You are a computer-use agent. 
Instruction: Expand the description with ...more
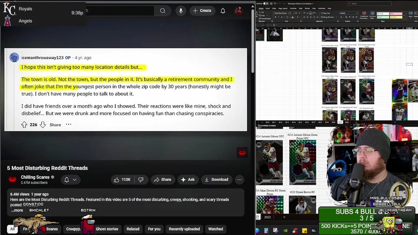pos(17,210)
